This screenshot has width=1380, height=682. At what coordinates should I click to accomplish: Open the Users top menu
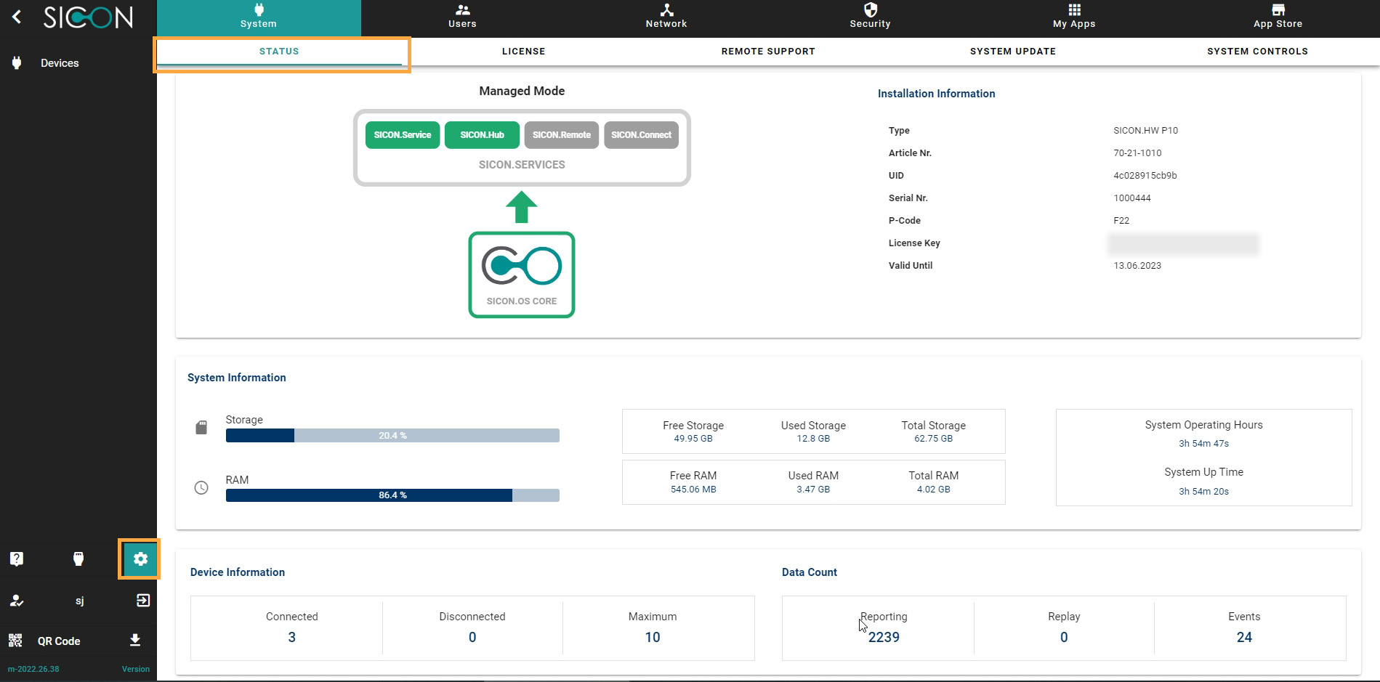[462, 16]
